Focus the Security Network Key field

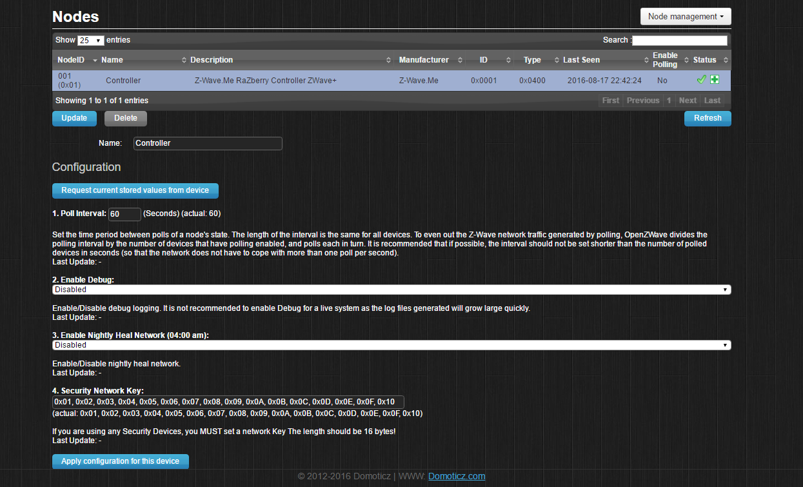[228, 402]
